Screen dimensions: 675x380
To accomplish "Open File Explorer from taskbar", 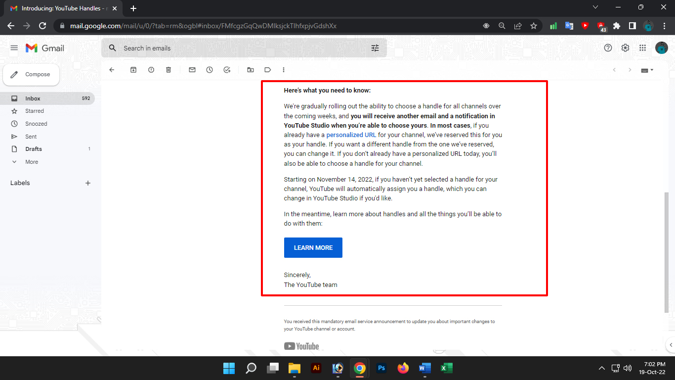I will point(295,368).
